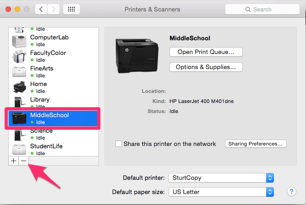
Task: Click the plus button to add printer
Action: pyautogui.click(x=13, y=161)
